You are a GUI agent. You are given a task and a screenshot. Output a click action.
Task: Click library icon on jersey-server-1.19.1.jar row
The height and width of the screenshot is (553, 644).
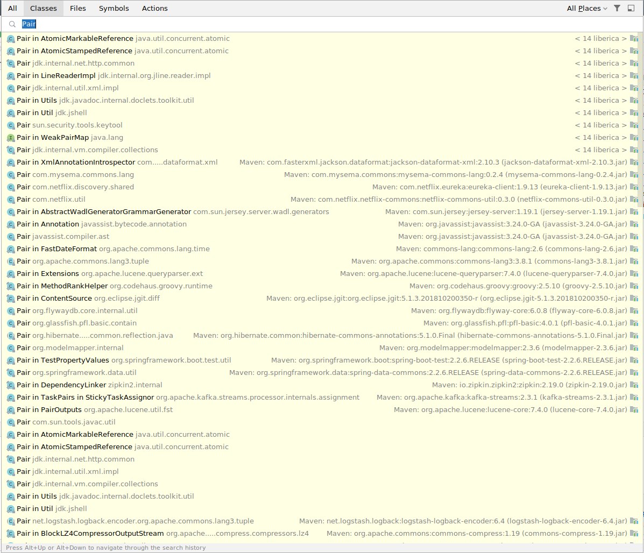[x=634, y=212]
